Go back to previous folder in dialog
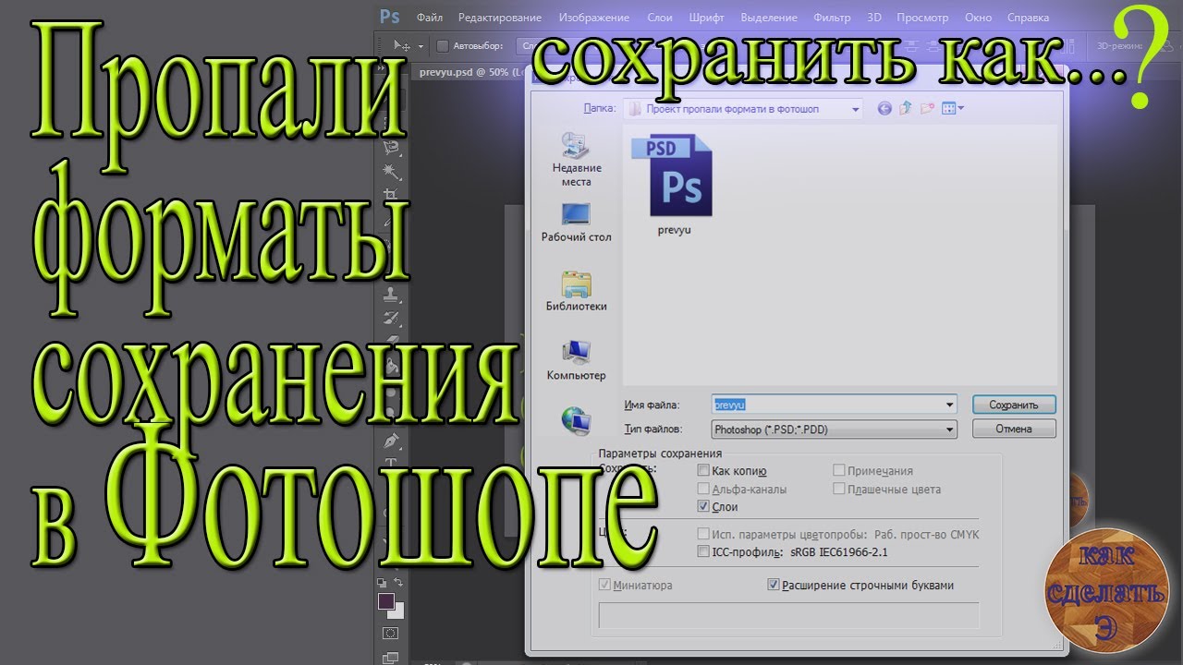The height and width of the screenshot is (665, 1183). [884, 109]
